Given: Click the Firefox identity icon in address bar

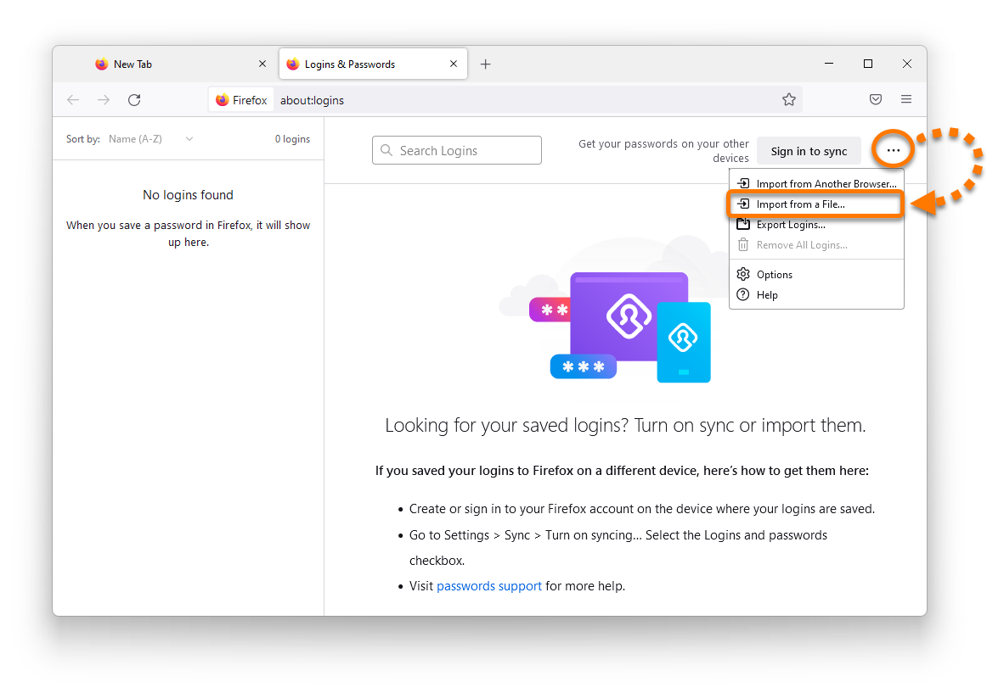Looking at the screenshot, I should (x=242, y=100).
